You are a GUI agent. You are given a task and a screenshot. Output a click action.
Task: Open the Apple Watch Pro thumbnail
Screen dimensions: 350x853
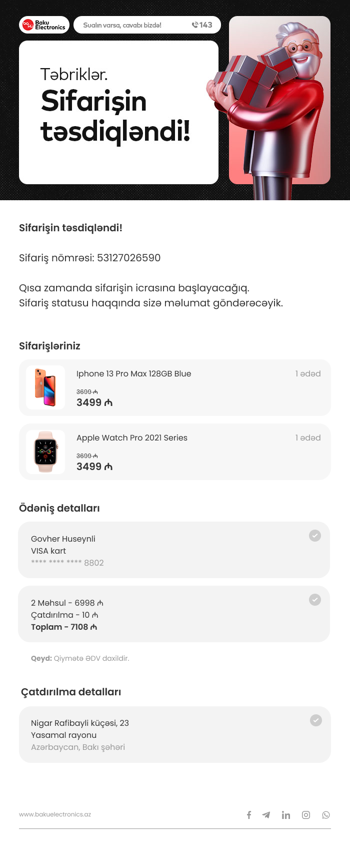[45, 452]
